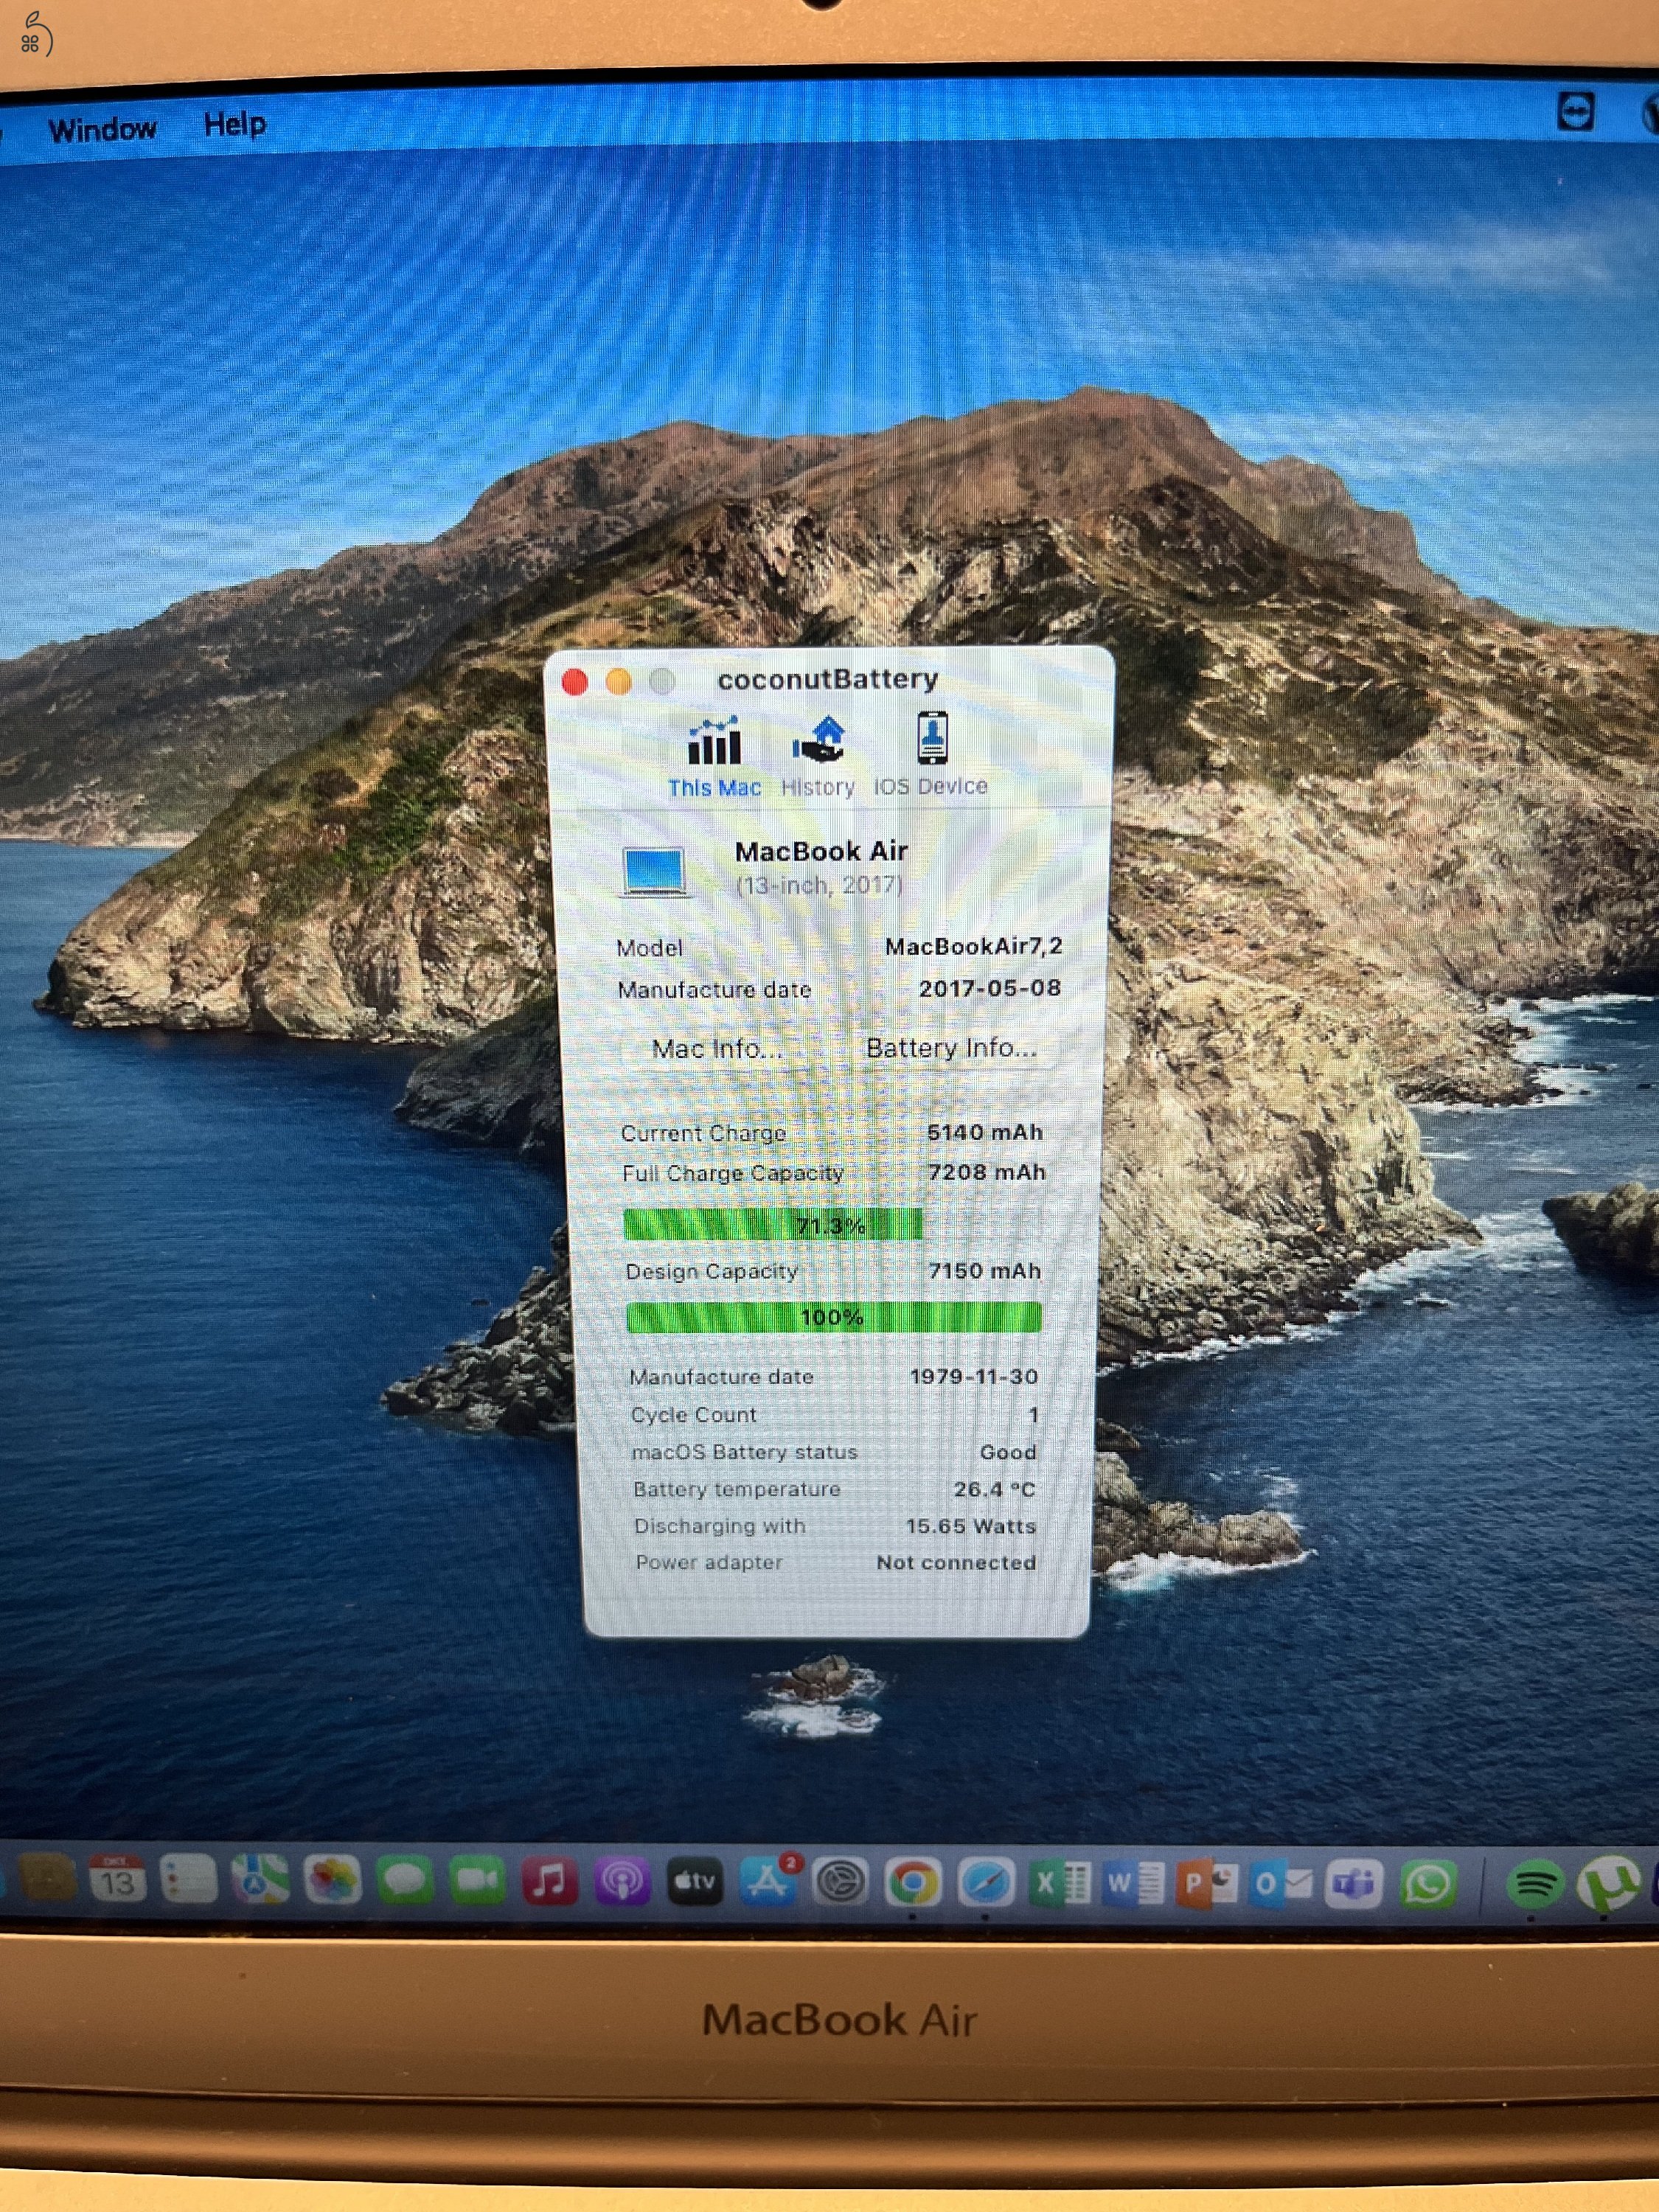Launch Maps from the dock
The image size is (1659, 2212).
tap(261, 1881)
